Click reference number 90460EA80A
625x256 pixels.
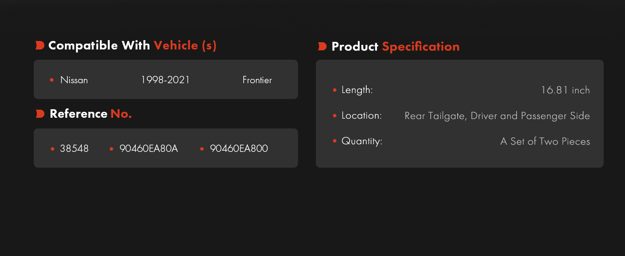(x=149, y=148)
